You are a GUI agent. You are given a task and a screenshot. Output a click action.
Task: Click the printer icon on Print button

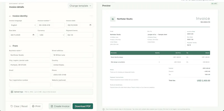(x=33, y=106)
